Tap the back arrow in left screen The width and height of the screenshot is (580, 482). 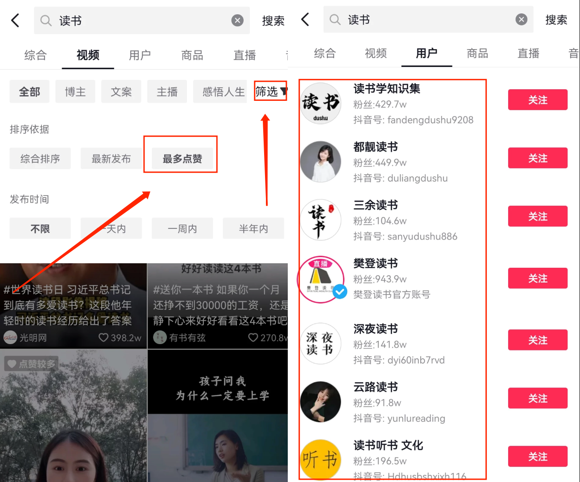click(15, 21)
